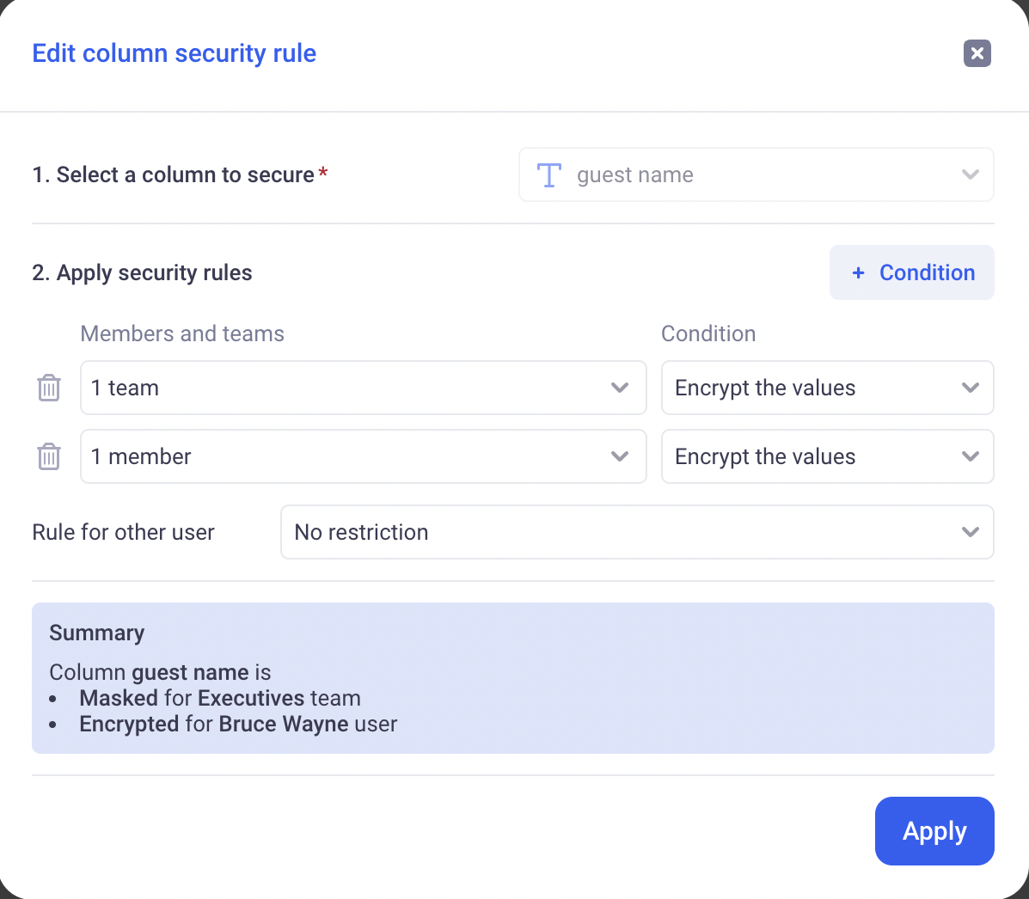Click the text type icon beside guest name
1029x899 pixels.
tap(549, 175)
